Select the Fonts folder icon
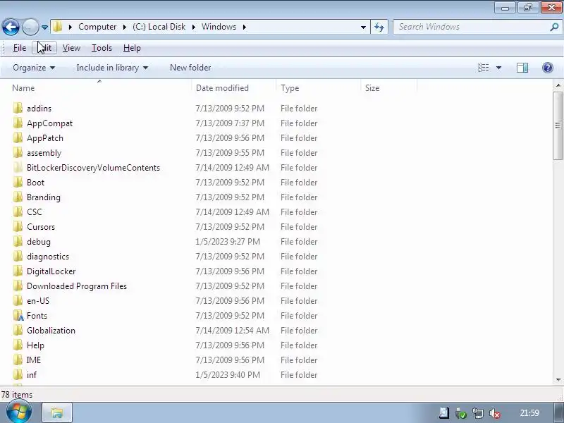564x423 pixels. (x=18, y=315)
